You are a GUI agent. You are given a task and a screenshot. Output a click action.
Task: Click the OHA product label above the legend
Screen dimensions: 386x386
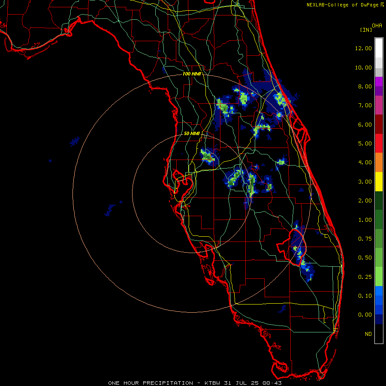377,26
